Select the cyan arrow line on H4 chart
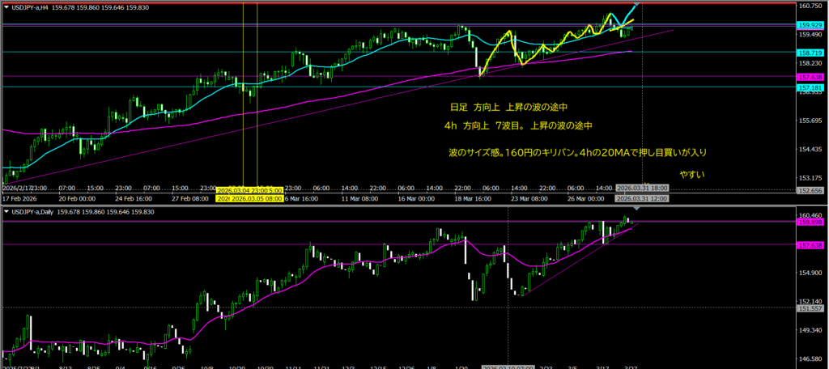The image size is (829, 369). pos(625,14)
